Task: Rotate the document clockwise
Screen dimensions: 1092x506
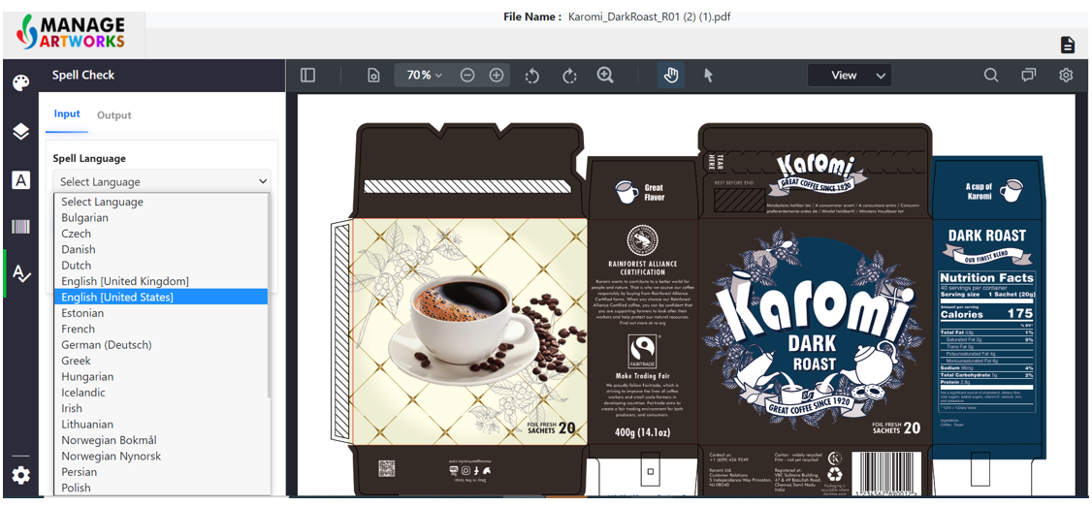Action: pos(569,76)
